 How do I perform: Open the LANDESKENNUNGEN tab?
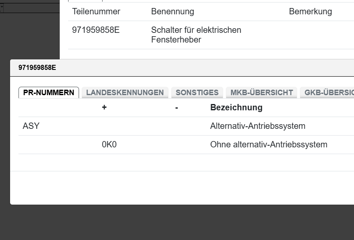pos(125,93)
